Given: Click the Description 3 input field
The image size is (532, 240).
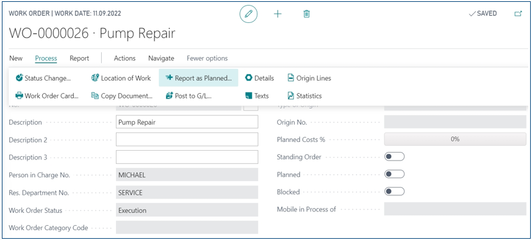Looking at the screenshot, I should pyautogui.click(x=187, y=157).
